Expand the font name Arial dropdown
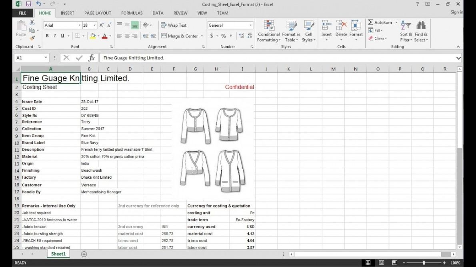Viewport: 476px width, 267px height. [80, 25]
